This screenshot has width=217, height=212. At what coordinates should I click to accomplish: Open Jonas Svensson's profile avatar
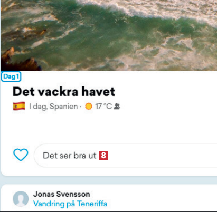click(x=21, y=199)
